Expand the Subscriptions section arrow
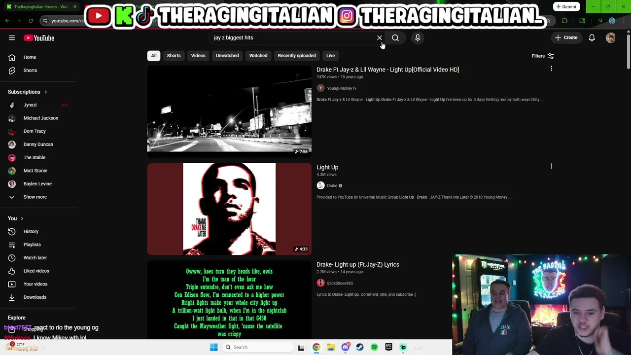Image resolution: width=631 pixels, height=355 pixels. pos(45,92)
